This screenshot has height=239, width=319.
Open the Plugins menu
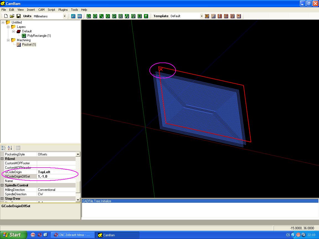(63, 10)
